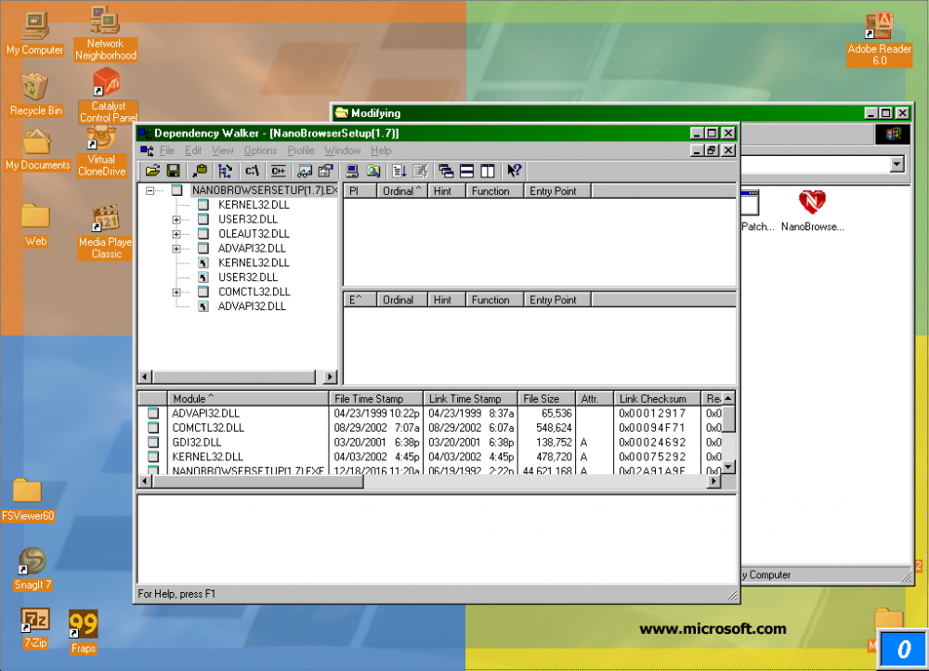Expand the COMCTL32.DLL tree node
The image size is (929, 671).
(x=177, y=291)
